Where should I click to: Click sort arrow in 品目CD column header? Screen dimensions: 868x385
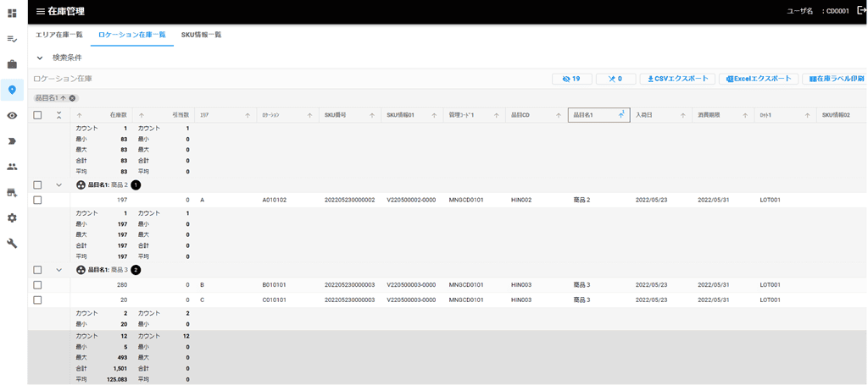pyautogui.click(x=559, y=115)
